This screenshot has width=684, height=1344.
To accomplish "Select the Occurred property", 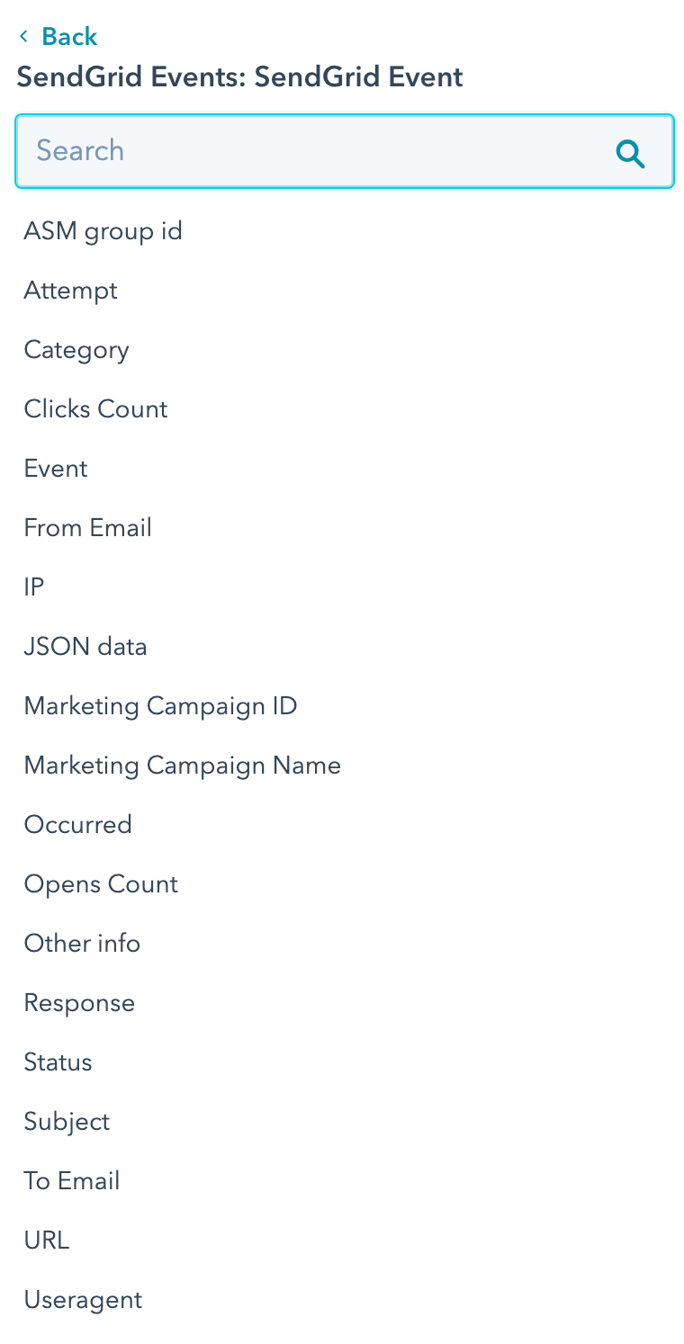I will pyautogui.click(x=78, y=825).
